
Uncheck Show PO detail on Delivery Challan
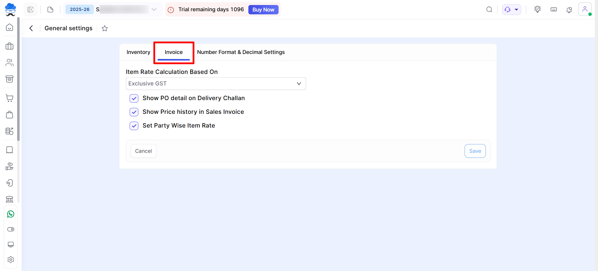134,98
